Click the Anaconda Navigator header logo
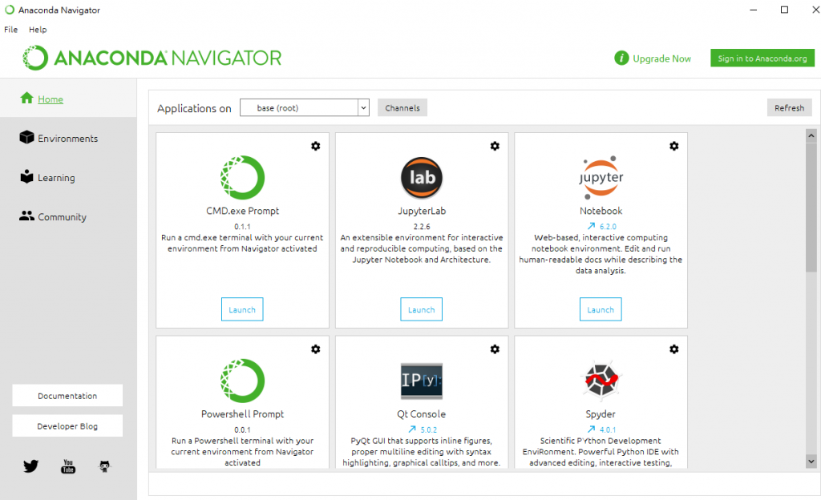 pyautogui.click(x=152, y=58)
